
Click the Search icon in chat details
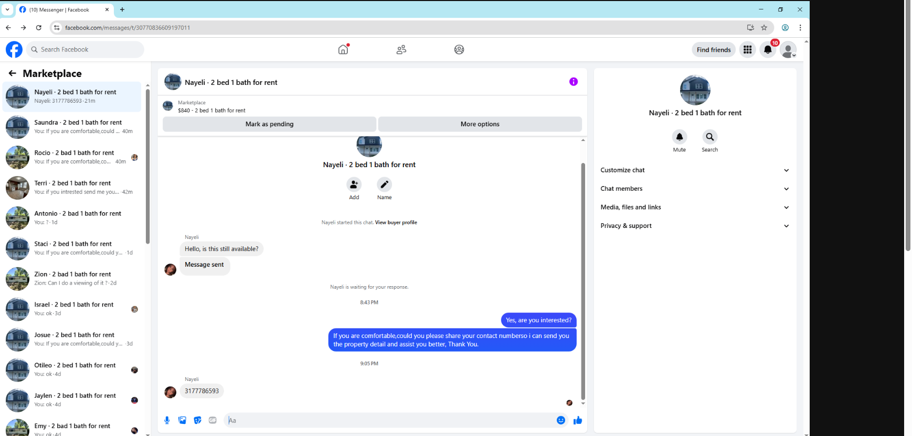click(x=710, y=137)
